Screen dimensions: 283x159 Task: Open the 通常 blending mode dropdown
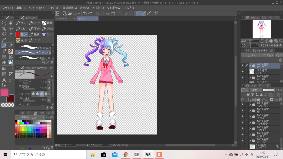pyautogui.click(x=256, y=90)
